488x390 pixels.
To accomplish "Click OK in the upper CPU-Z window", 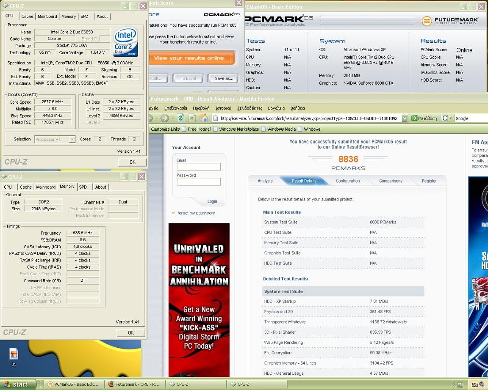I will pyautogui.click(x=132, y=162).
